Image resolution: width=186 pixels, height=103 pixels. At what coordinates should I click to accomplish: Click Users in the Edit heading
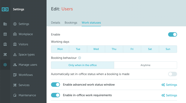(67, 9)
